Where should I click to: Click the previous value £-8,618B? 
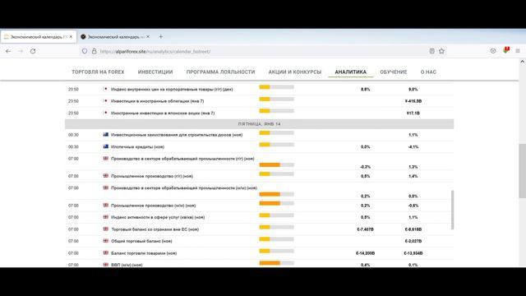pos(413,229)
